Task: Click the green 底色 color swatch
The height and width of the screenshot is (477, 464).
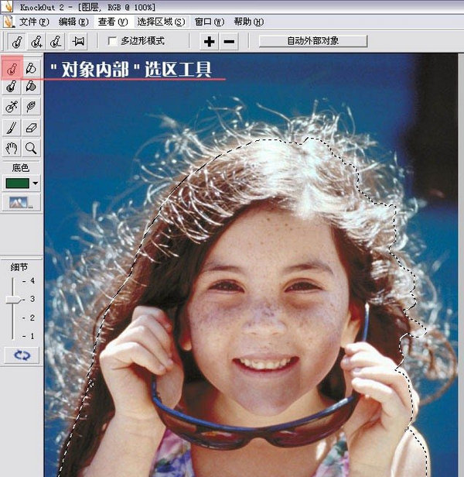Action: point(18,183)
